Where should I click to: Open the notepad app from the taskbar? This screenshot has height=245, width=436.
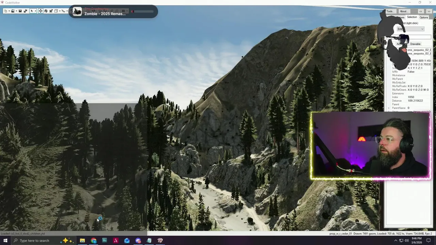pos(149,241)
